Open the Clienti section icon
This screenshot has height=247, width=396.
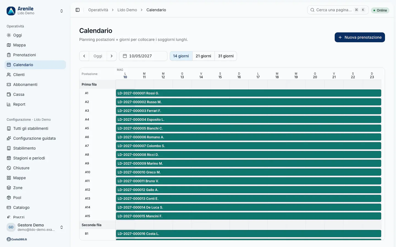tap(9, 75)
